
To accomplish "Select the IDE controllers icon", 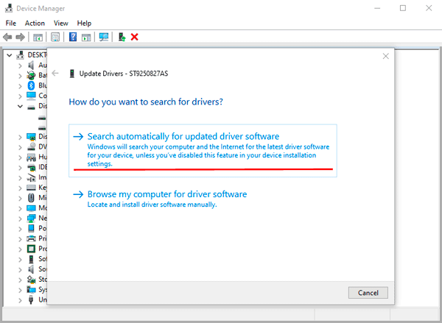I will tap(31, 167).
